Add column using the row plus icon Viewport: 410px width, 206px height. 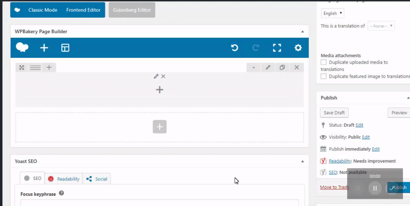49,68
